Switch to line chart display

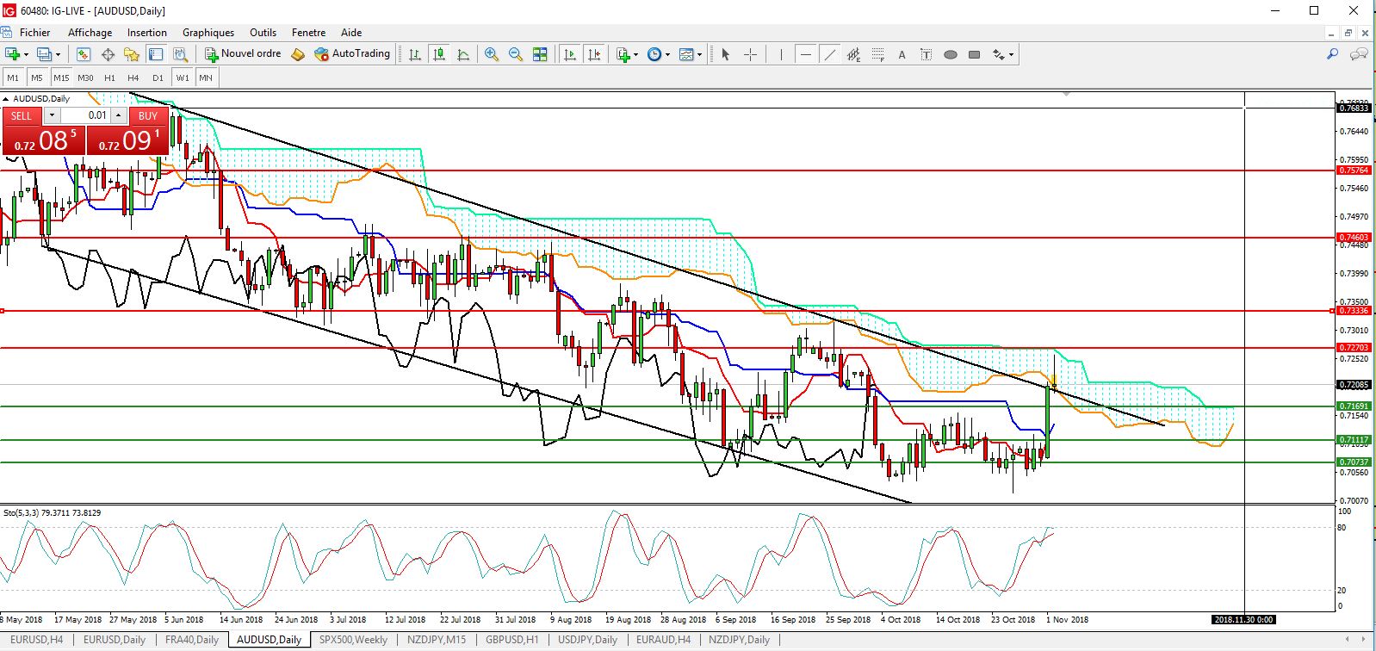pos(463,54)
